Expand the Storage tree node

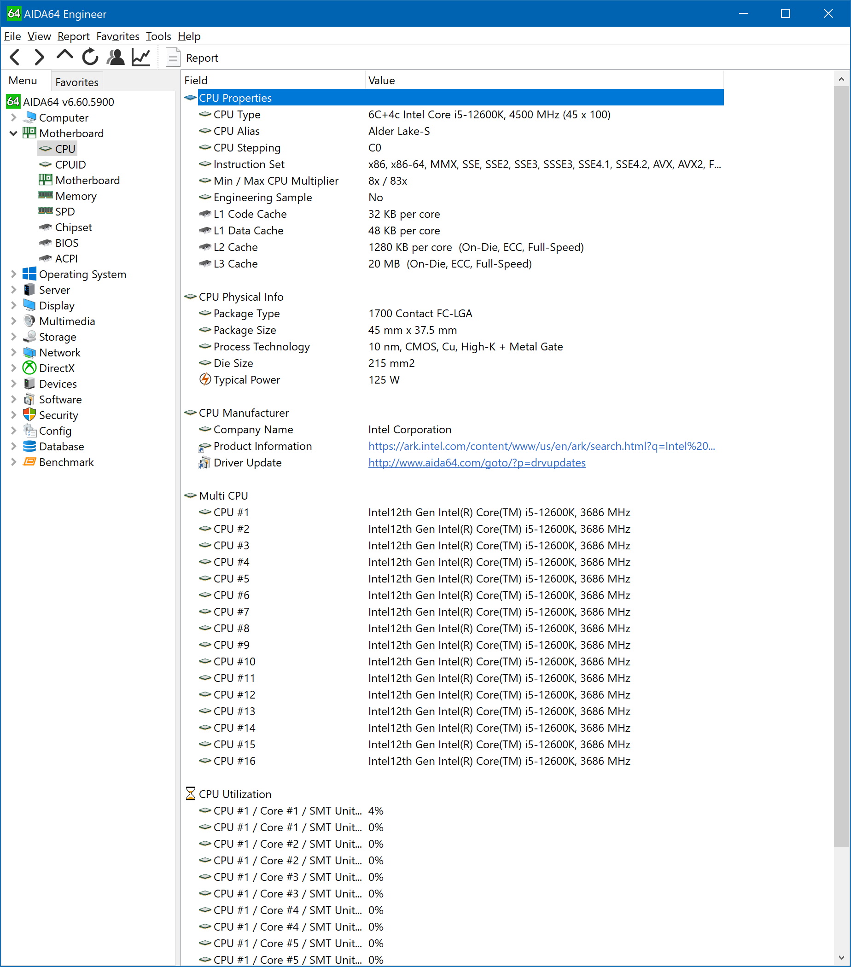[13, 337]
